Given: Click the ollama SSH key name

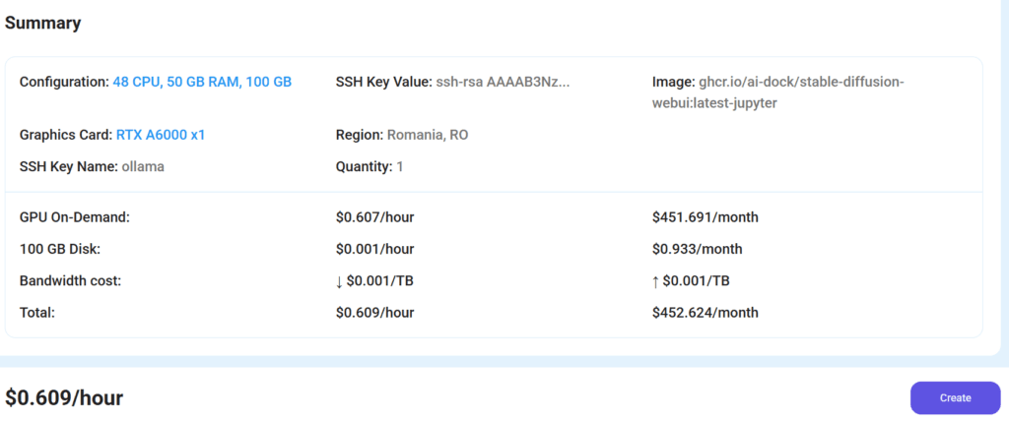Looking at the screenshot, I should (143, 166).
